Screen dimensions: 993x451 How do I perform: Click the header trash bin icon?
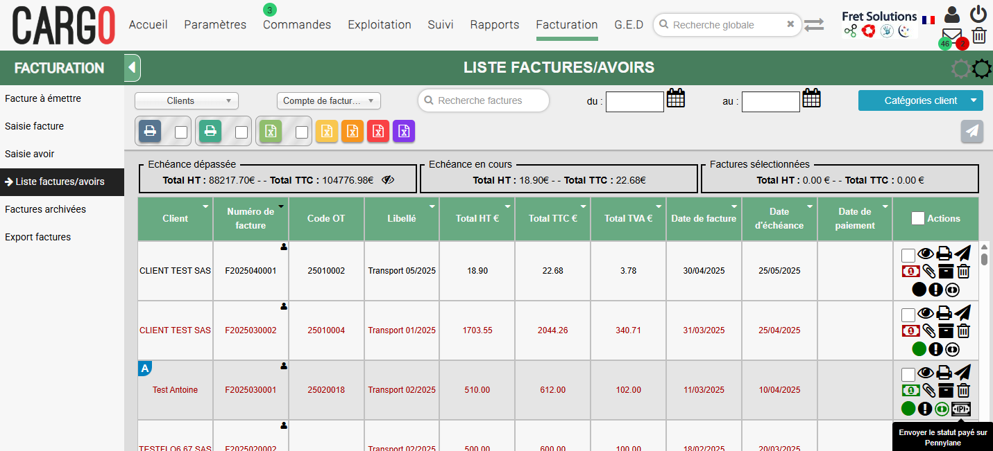979,36
